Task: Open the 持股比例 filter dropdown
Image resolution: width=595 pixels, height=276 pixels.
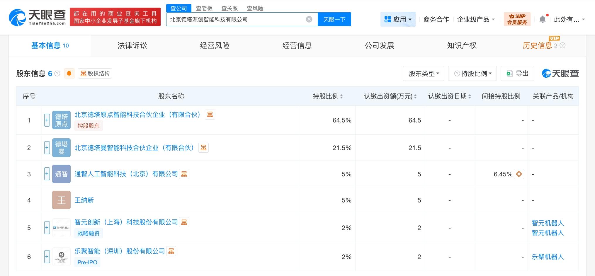Action: click(x=472, y=74)
